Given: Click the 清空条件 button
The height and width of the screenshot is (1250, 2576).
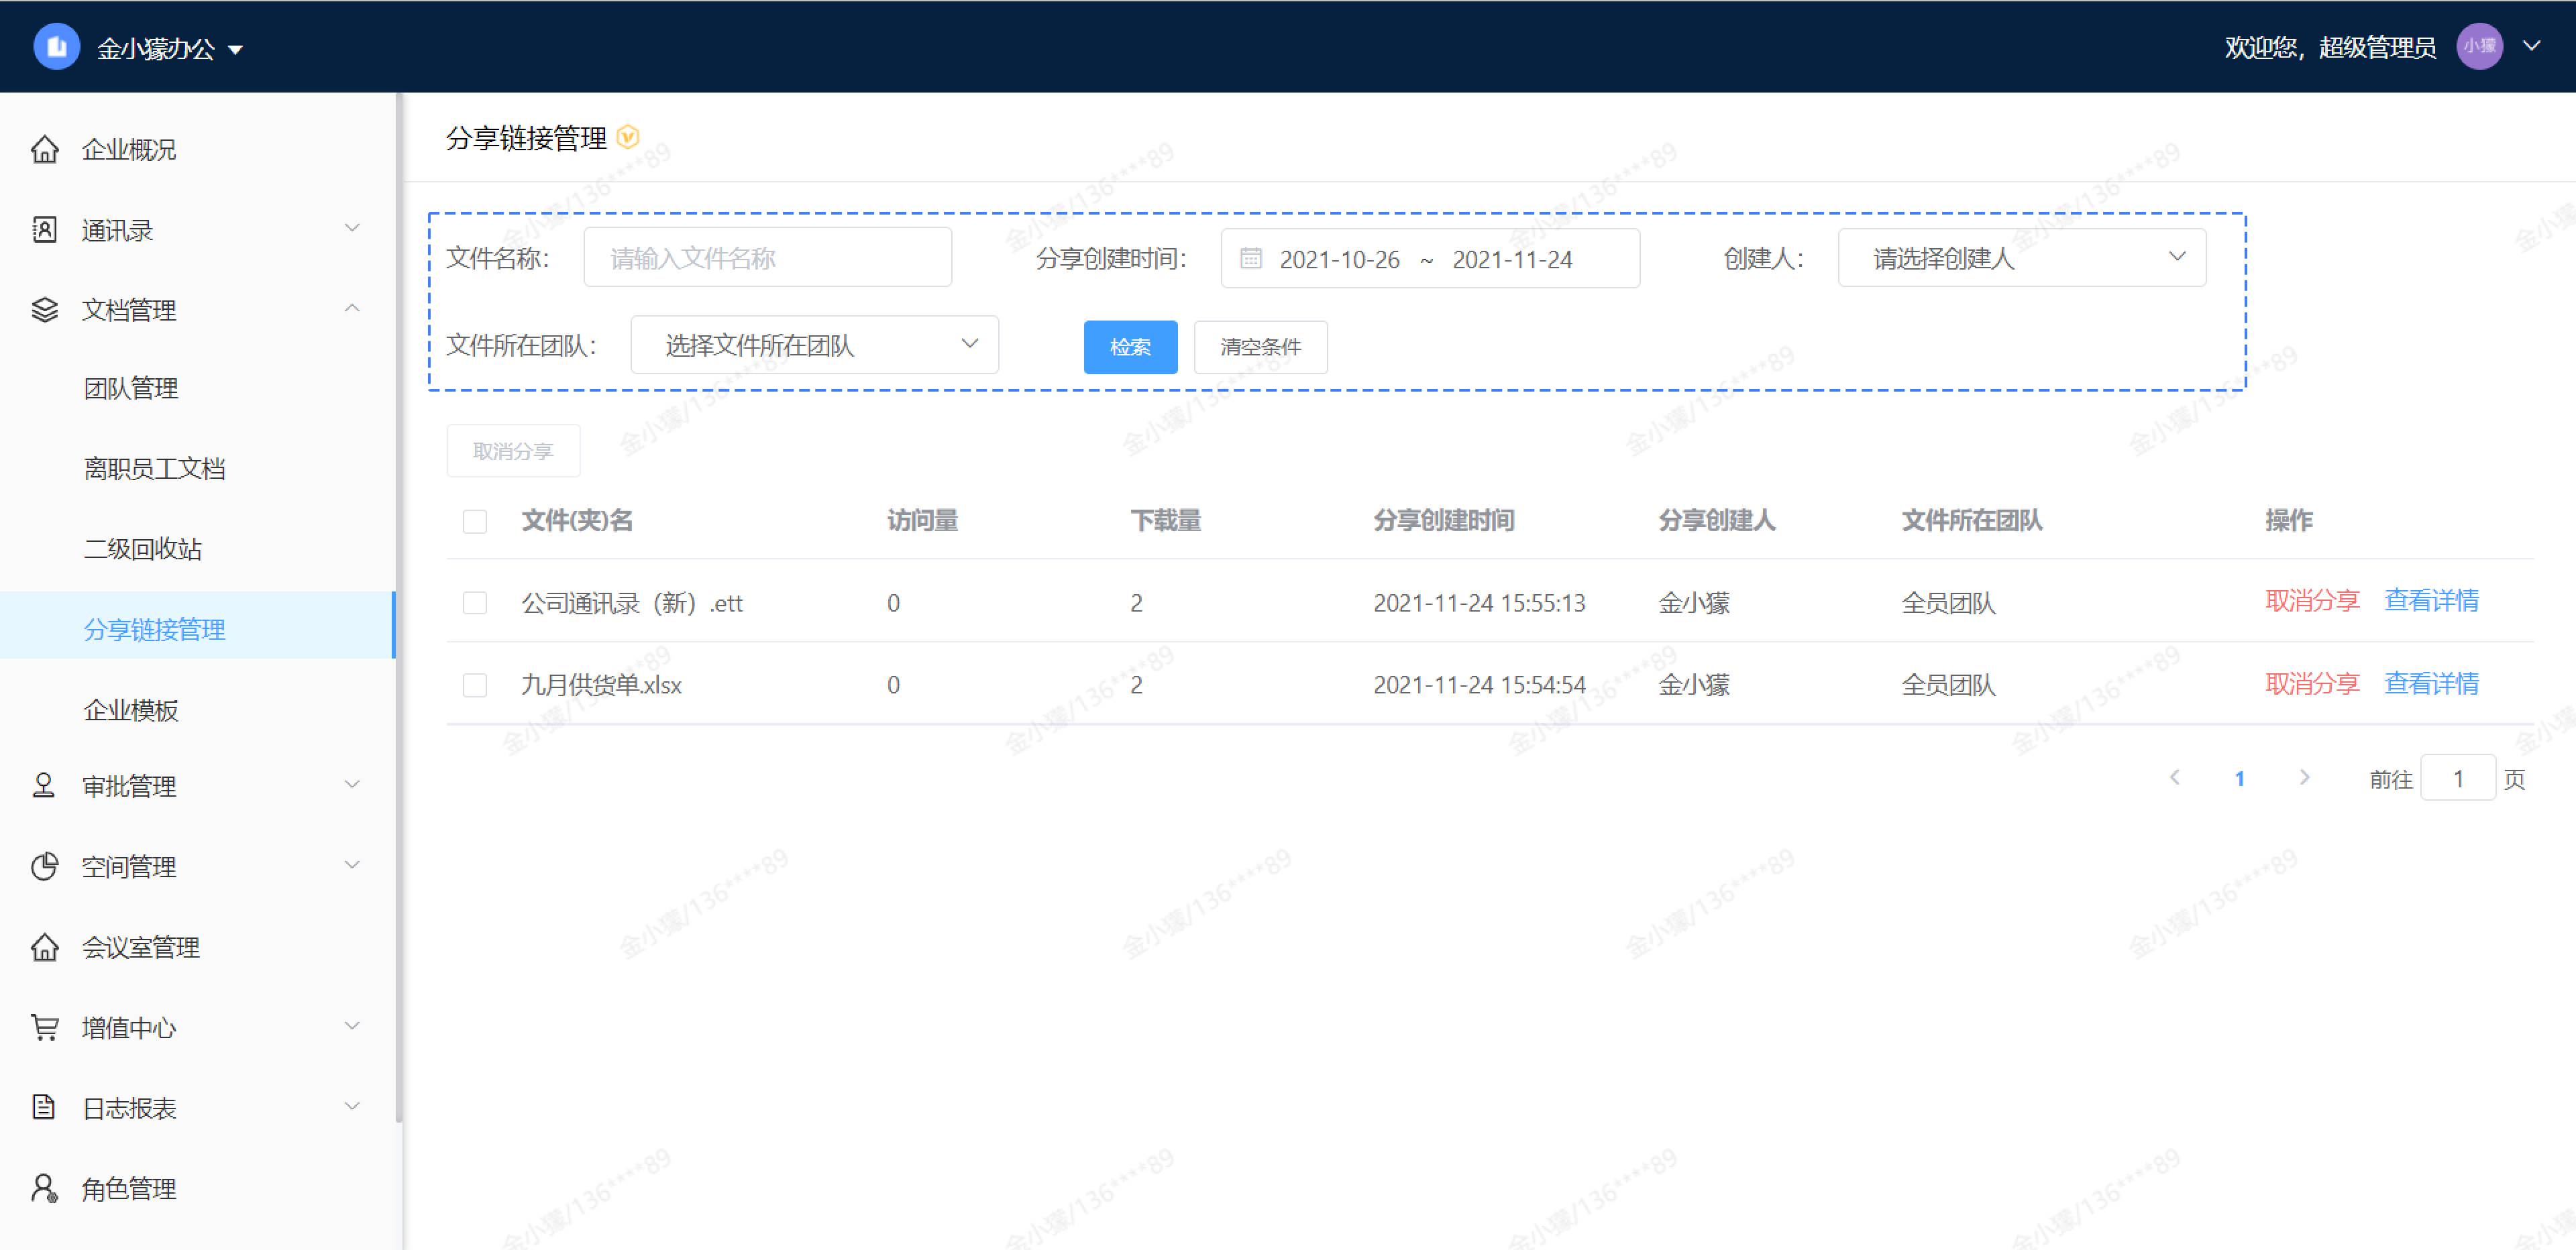Looking at the screenshot, I should click(x=1260, y=347).
